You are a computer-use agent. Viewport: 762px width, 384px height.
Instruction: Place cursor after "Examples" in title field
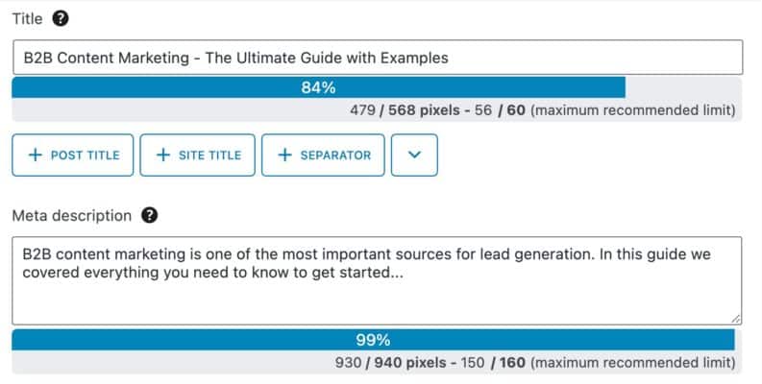(x=450, y=58)
